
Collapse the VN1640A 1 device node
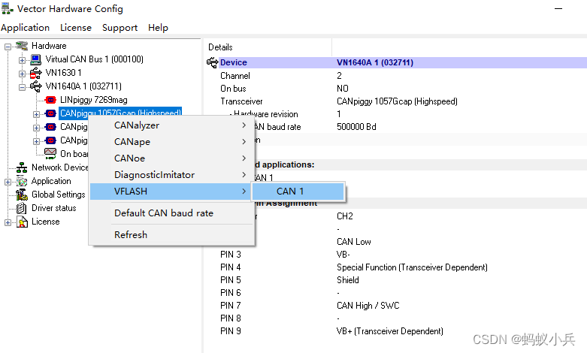(x=23, y=86)
